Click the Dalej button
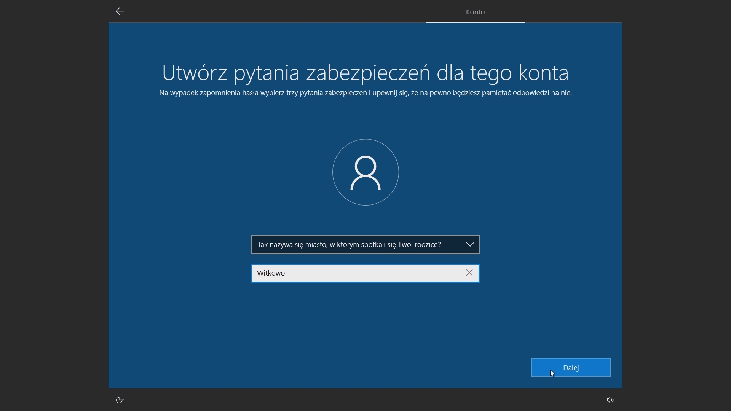The image size is (731, 411). [x=571, y=368]
